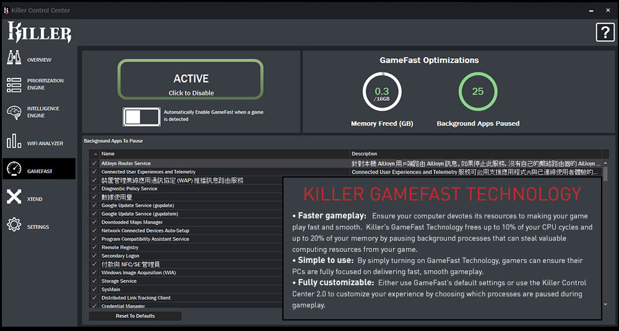Click Reset To Defaults button
619x331 pixels.
coord(135,316)
